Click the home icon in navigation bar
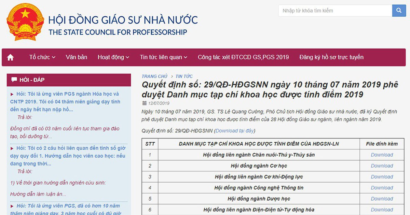410x215 pixels. (11, 57)
